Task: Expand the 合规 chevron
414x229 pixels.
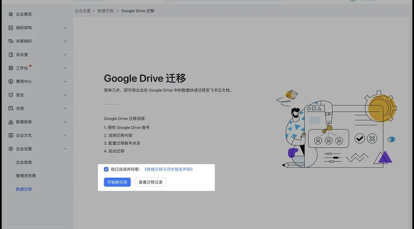Action: coord(65,108)
